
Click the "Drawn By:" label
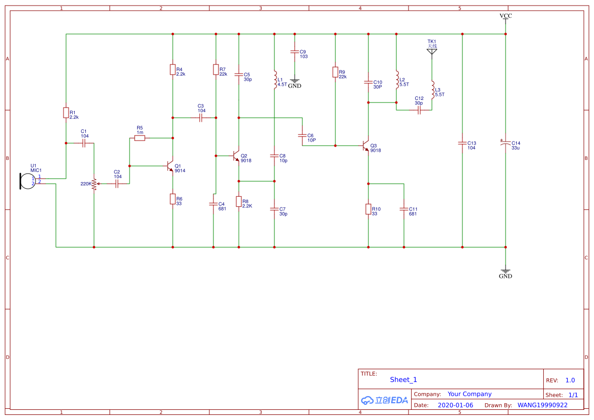pyautogui.click(x=498, y=405)
